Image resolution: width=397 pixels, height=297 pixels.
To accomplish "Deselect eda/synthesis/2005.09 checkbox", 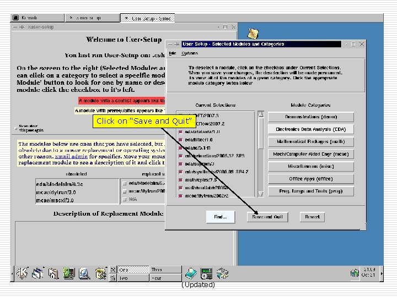I will pyautogui.click(x=180, y=172).
